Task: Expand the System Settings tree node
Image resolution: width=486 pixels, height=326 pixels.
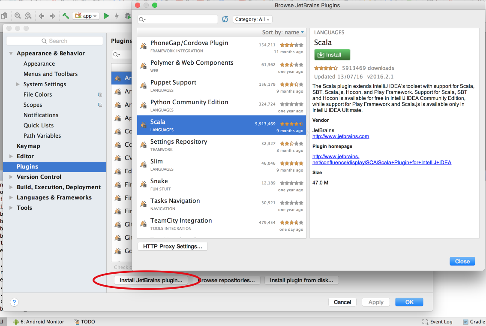Action: (18, 84)
